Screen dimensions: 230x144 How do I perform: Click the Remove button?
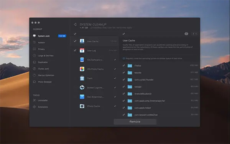[x=135, y=122]
